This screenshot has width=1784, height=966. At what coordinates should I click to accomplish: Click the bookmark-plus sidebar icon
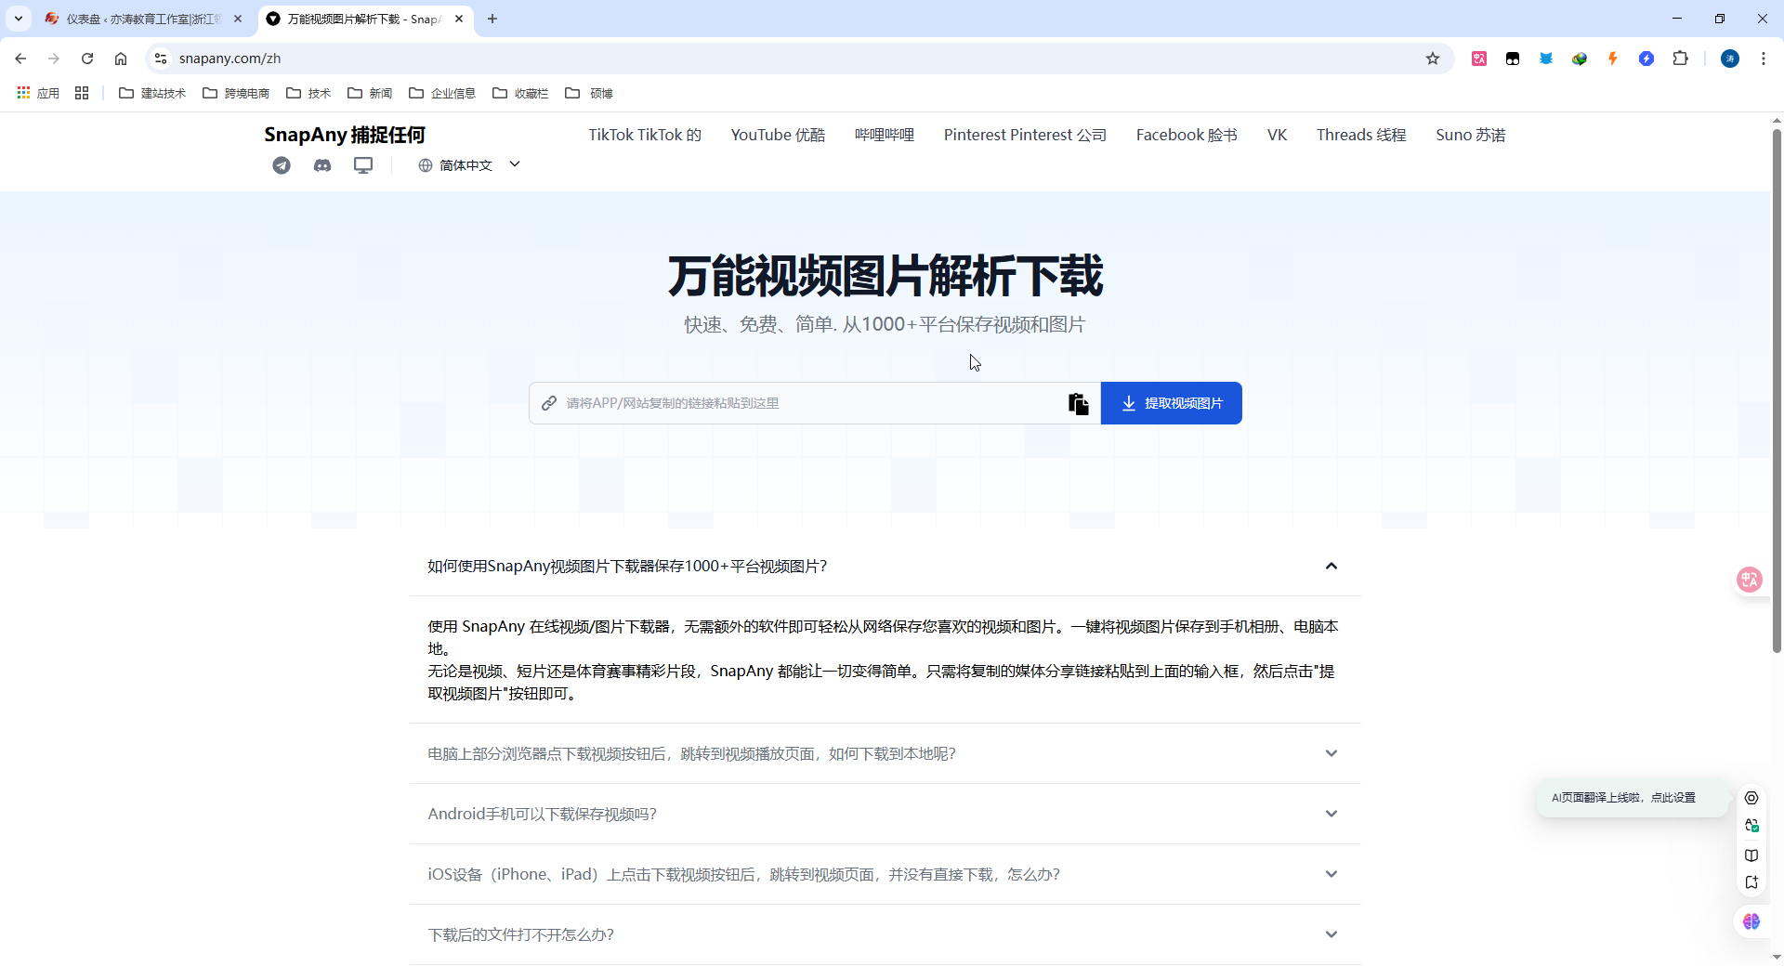(x=1751, y=882)
